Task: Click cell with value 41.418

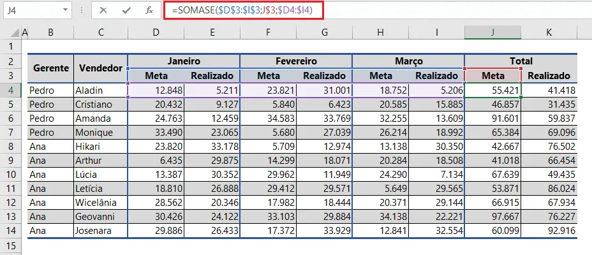Action: [x=549, y=91]
